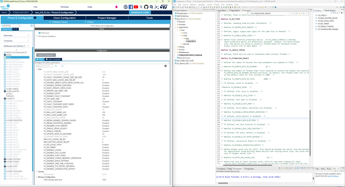Screen dimensions: 345x187
Task: Open the Clock Configuration tab
Action: [65, 18]
